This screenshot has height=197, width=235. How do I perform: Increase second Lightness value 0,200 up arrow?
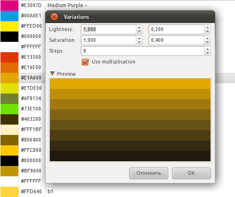point(207,27)
